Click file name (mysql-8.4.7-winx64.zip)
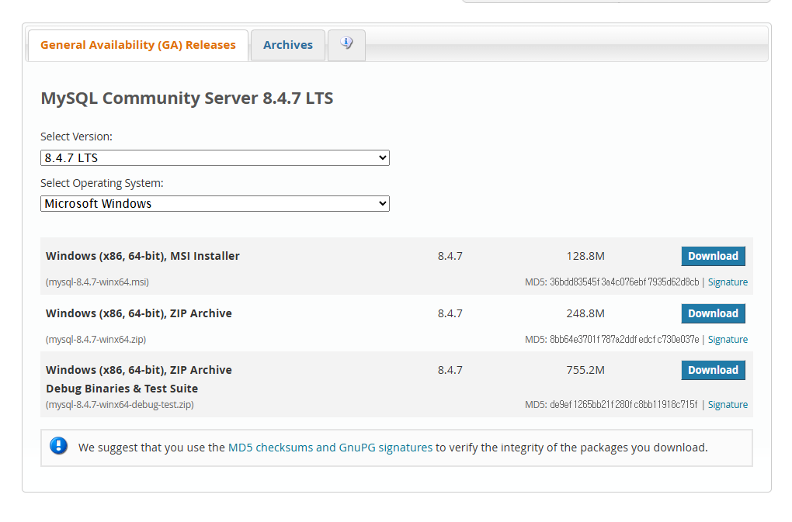The height and width of the screenshot is (522, 792). 96,340
